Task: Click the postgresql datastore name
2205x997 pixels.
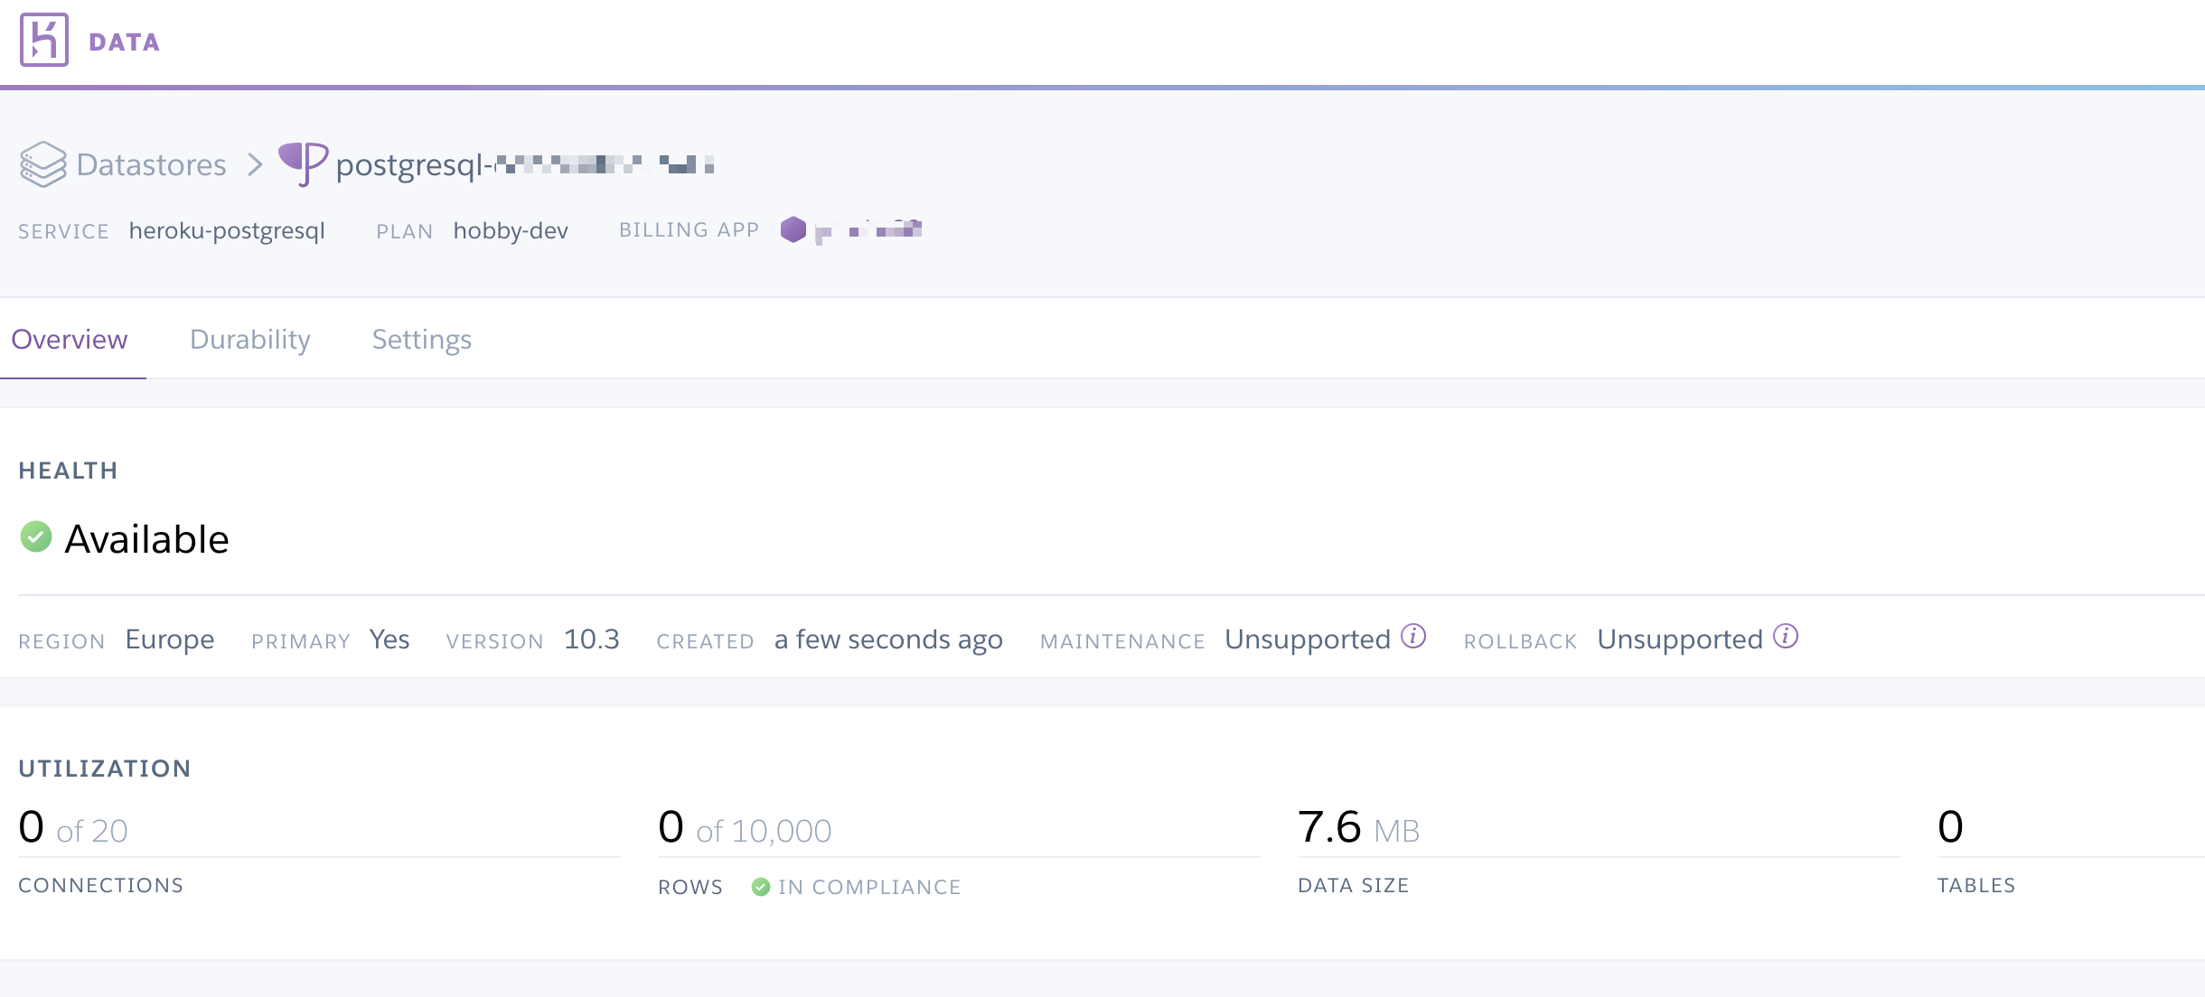Action: click(x=524, y=164)
